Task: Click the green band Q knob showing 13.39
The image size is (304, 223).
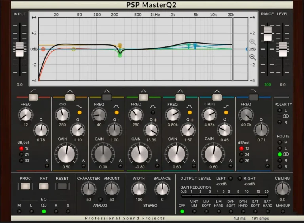Action: click(x=151, y=130)
